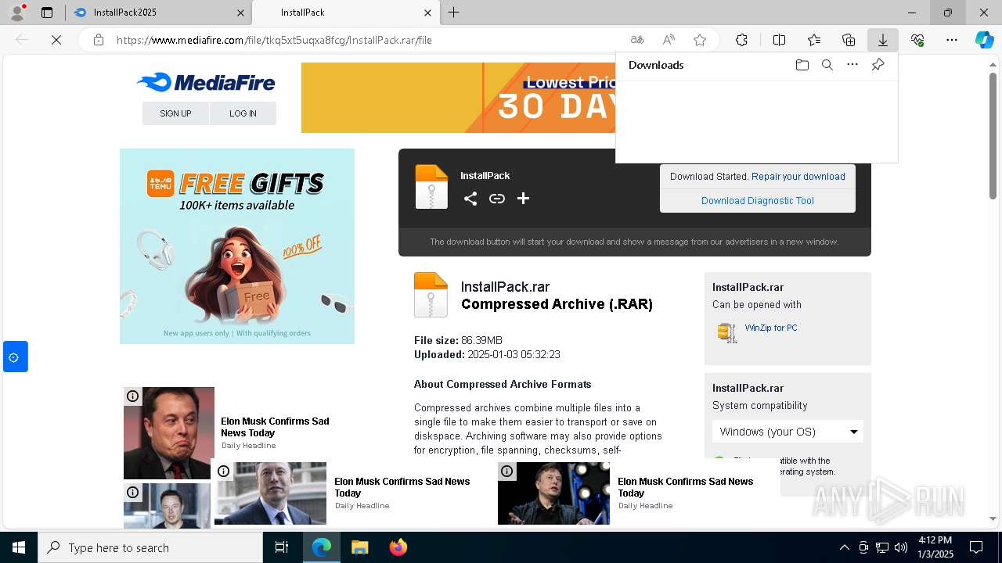
Task: Close the InstallPack2025 tab
Action: [240, 13]
